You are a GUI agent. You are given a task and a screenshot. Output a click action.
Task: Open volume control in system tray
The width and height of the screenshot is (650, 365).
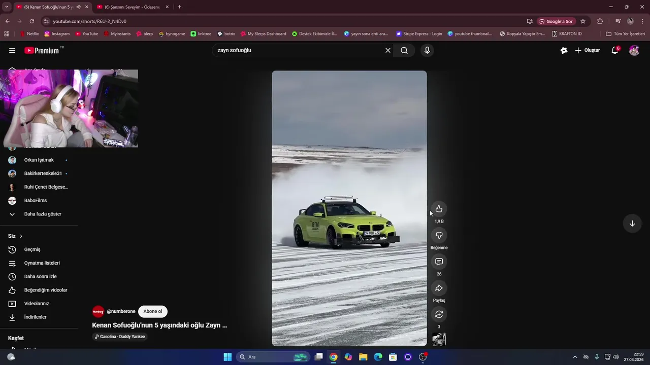pos(615,357)
